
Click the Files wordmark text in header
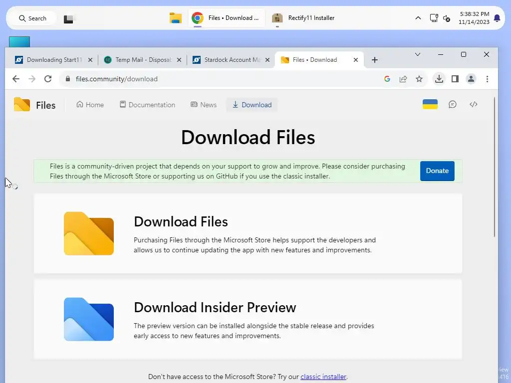[45, 105]
